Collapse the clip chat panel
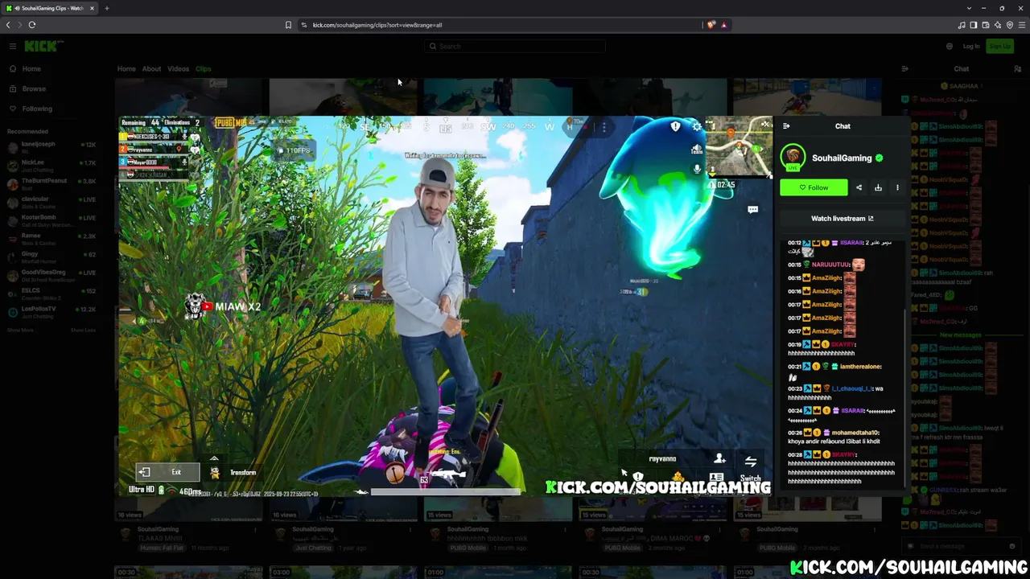Viewport: 1030px width, 579px height. coord(786,126)
